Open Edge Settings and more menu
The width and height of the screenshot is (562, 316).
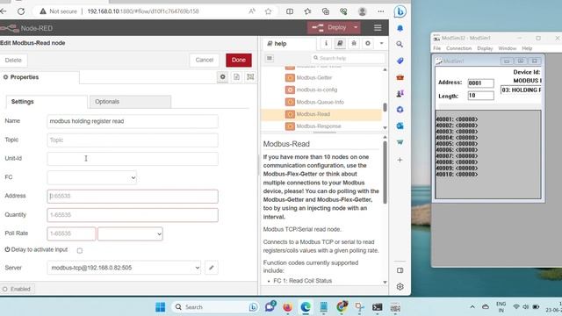click(380, 11)
